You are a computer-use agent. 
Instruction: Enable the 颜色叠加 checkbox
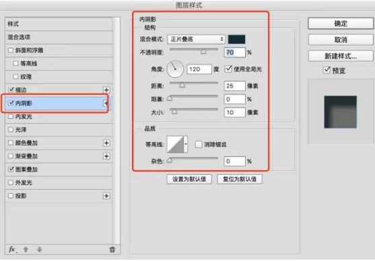(x=11, y=143)
